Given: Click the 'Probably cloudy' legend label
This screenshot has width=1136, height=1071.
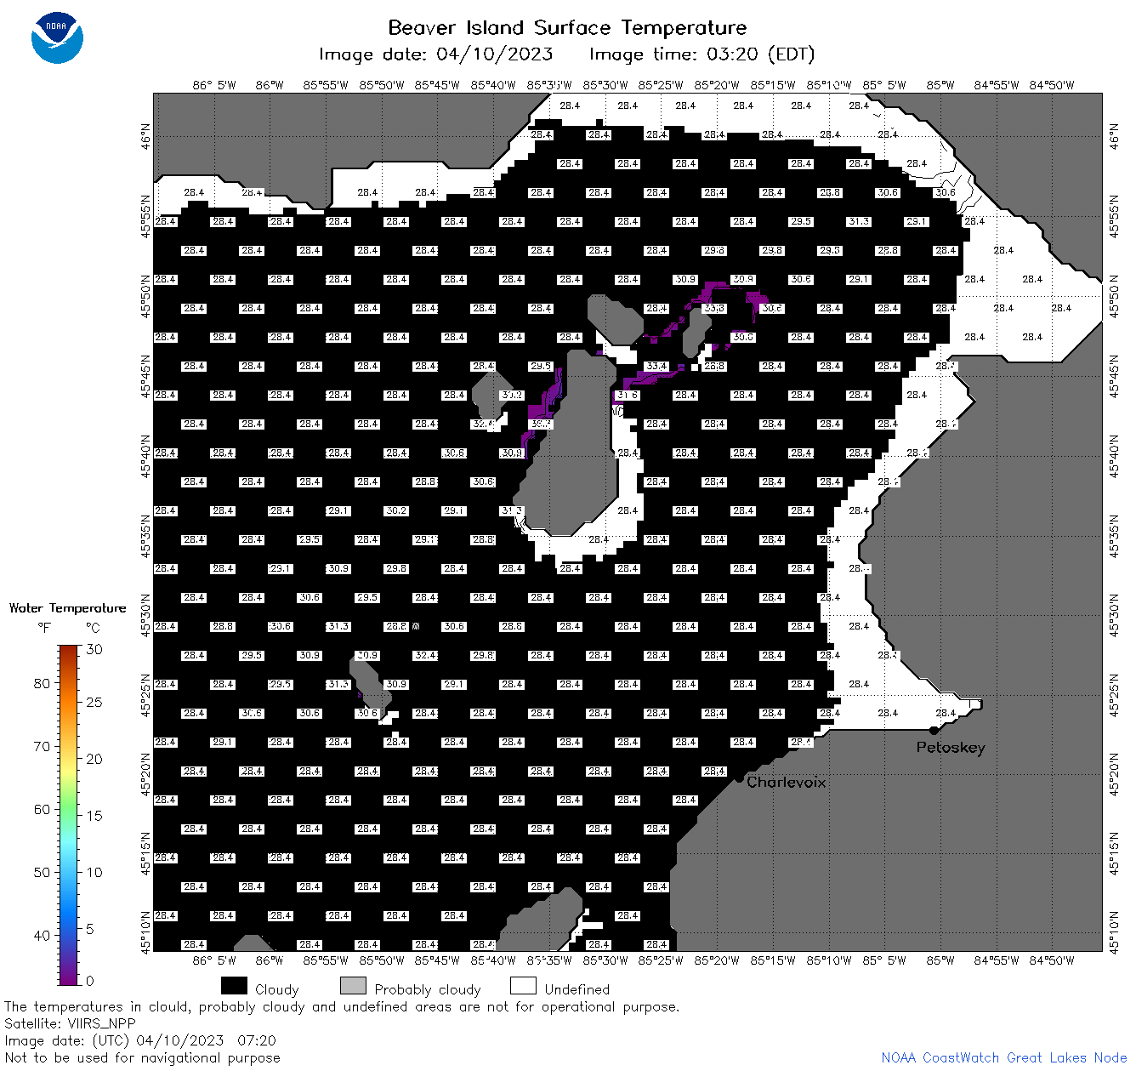Looking at the screenshot, I should tap(428, 989).
